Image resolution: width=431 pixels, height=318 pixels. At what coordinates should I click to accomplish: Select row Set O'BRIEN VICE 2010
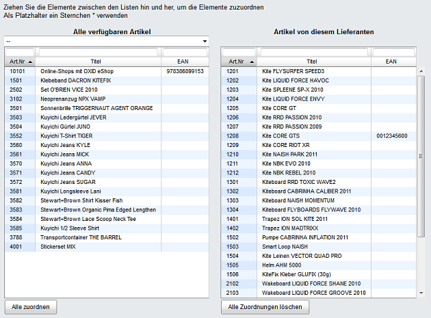[x=107, y=90]
